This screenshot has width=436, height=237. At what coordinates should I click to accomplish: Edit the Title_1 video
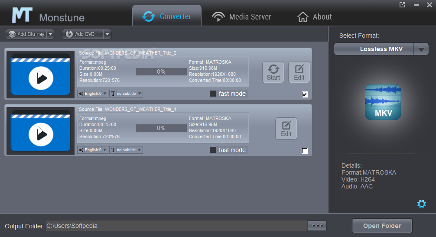[286, 128]
